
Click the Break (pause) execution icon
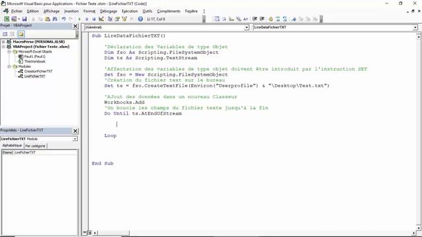tap(86, 19)
